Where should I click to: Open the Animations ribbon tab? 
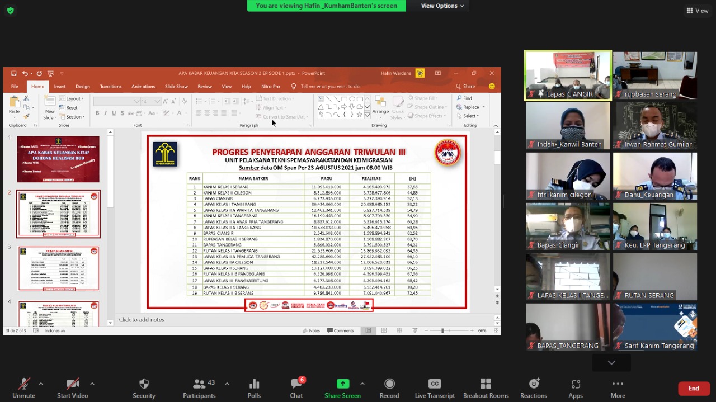[x=143, y=87]
